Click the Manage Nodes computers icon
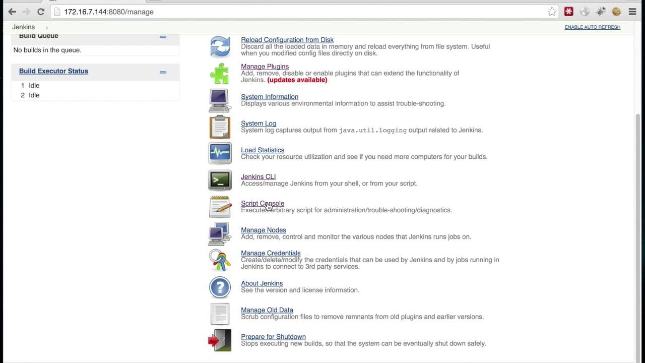 click(x=219, y=233)
